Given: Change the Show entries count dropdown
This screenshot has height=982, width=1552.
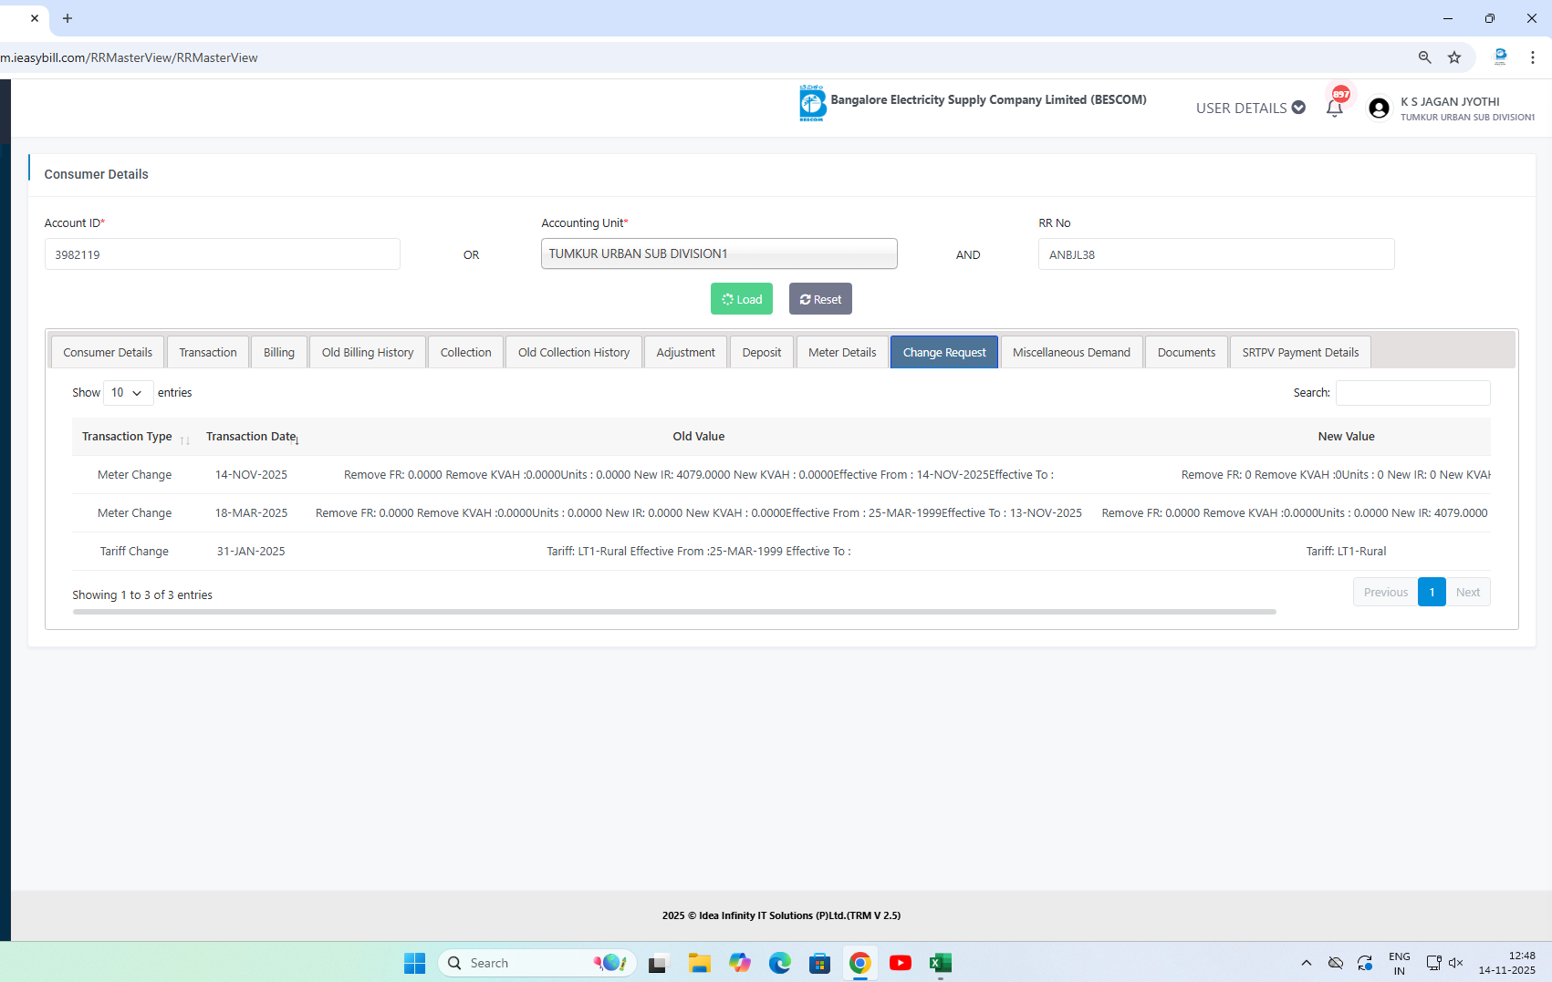Looking at the screenshot, I should click(129, 393).
